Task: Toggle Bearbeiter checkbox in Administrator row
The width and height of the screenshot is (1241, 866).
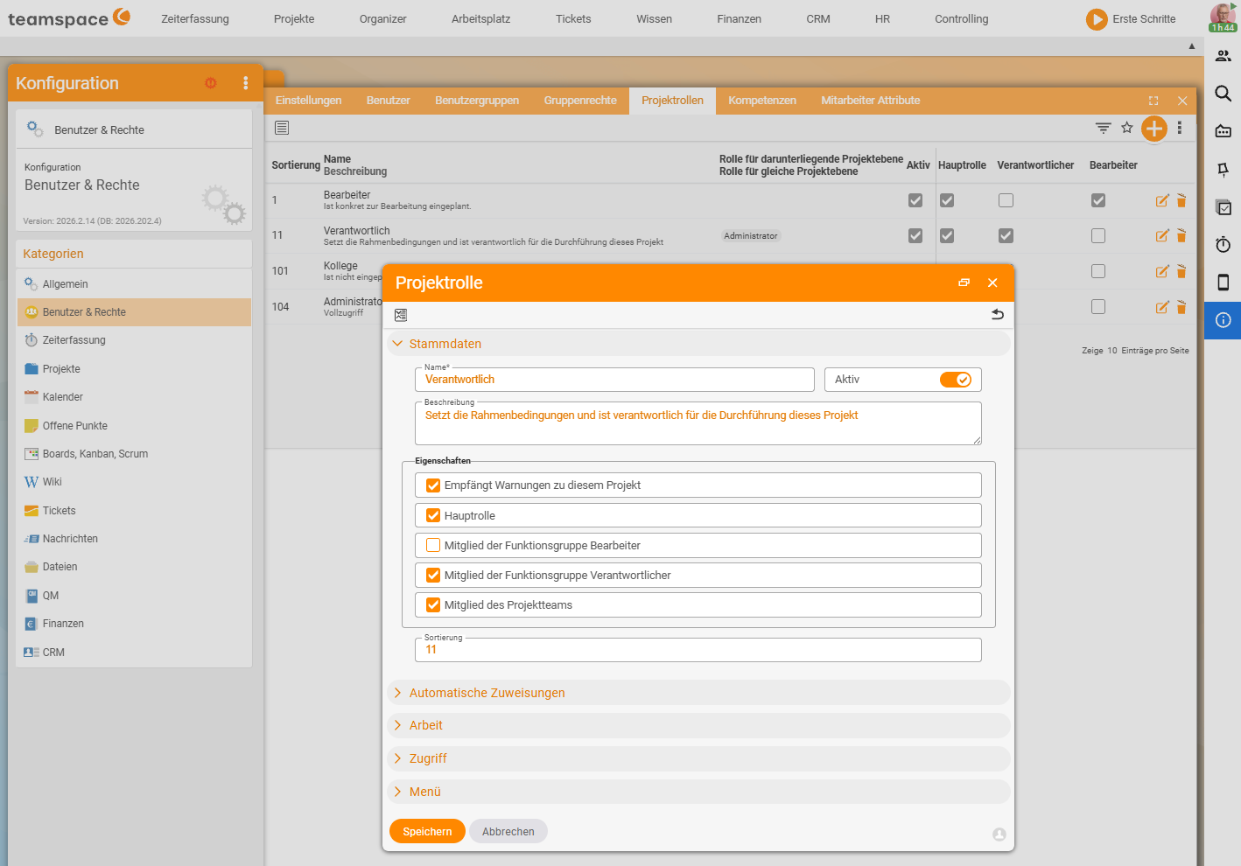Action: pyautogui.click(x=1098, y=307)
